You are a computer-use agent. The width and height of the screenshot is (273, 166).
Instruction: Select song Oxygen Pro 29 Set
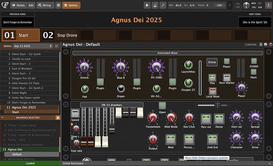[30, 78]
